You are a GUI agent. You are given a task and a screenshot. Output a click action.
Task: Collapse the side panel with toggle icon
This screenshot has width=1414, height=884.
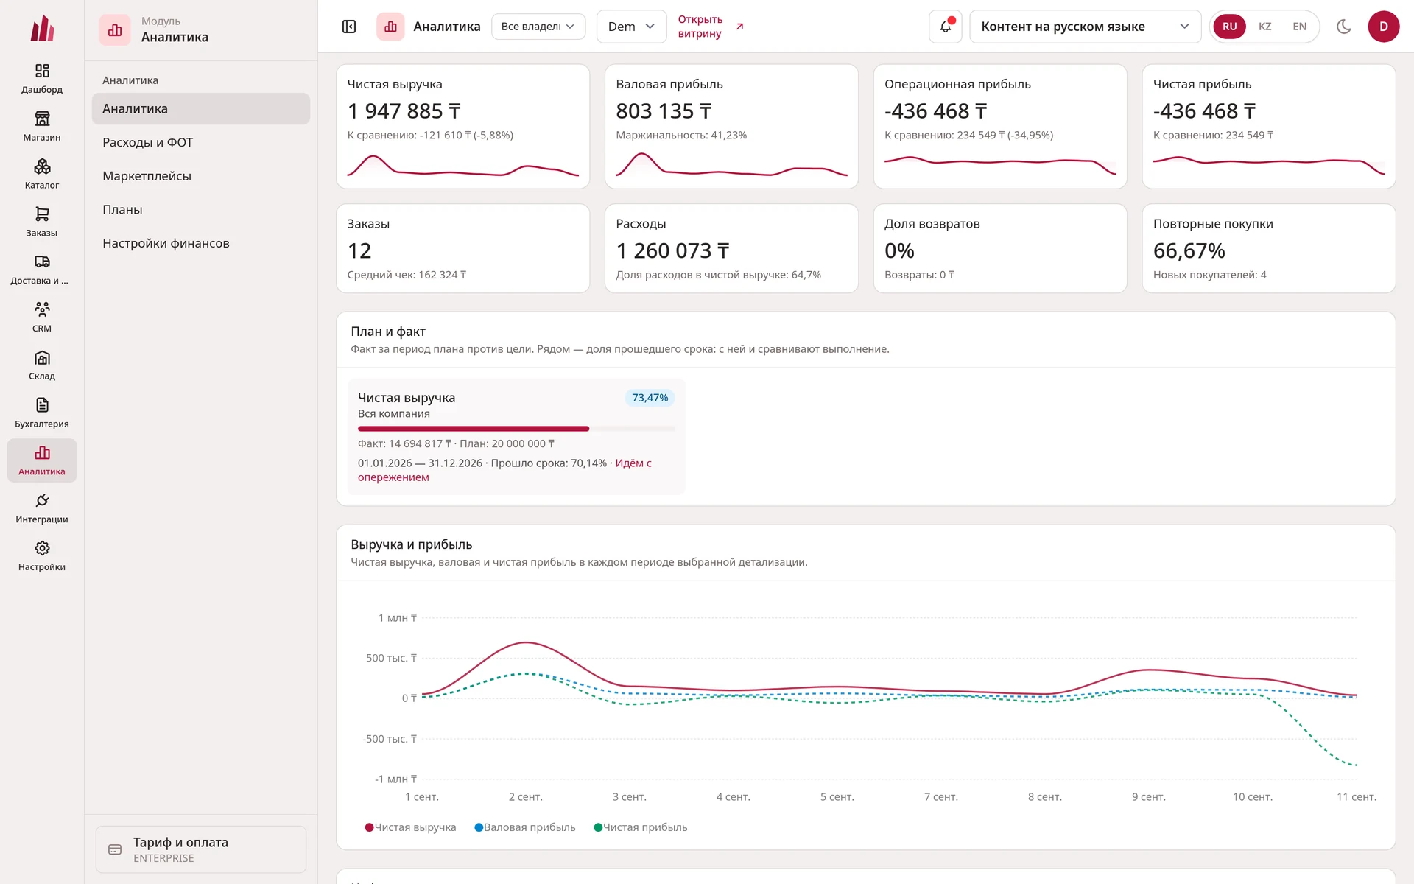coord(349,27)
